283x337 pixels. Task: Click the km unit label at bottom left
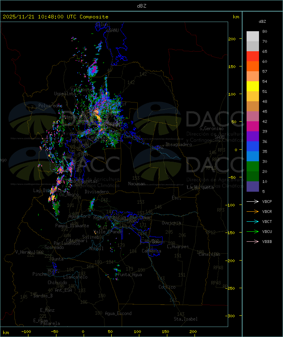[x=6, y=333]
